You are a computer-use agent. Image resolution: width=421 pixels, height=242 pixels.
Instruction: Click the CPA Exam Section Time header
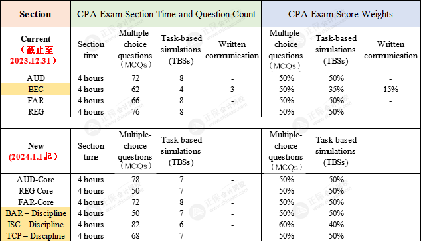166,14
